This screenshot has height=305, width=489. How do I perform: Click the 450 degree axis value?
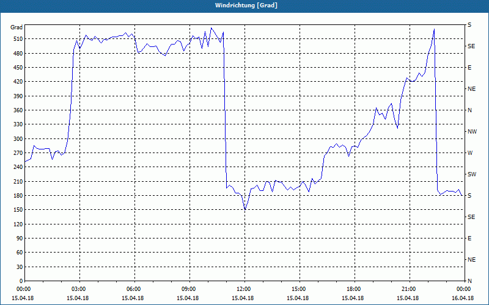coord(18,68)
